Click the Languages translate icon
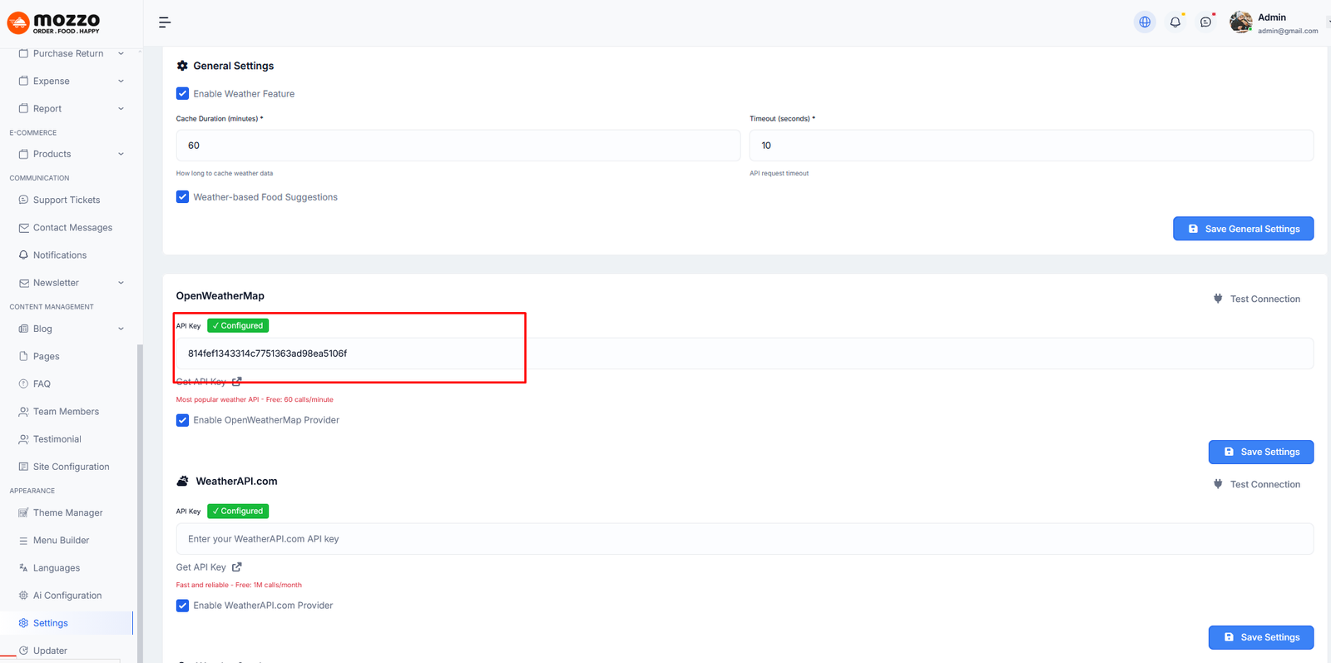Image resolution: width=1331 pixels, height=663 pixels. [23, 568]
